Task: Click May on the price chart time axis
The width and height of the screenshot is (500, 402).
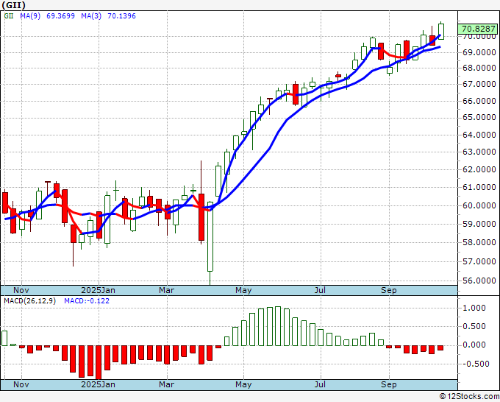Action: click(x=243, y=290)
